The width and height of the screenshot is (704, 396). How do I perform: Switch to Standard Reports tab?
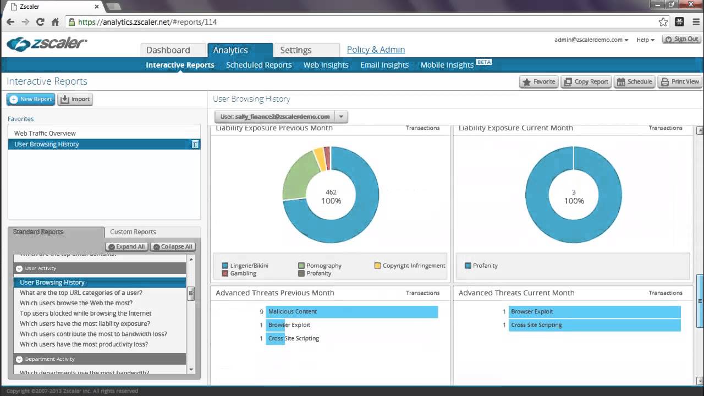pos(56,232)
